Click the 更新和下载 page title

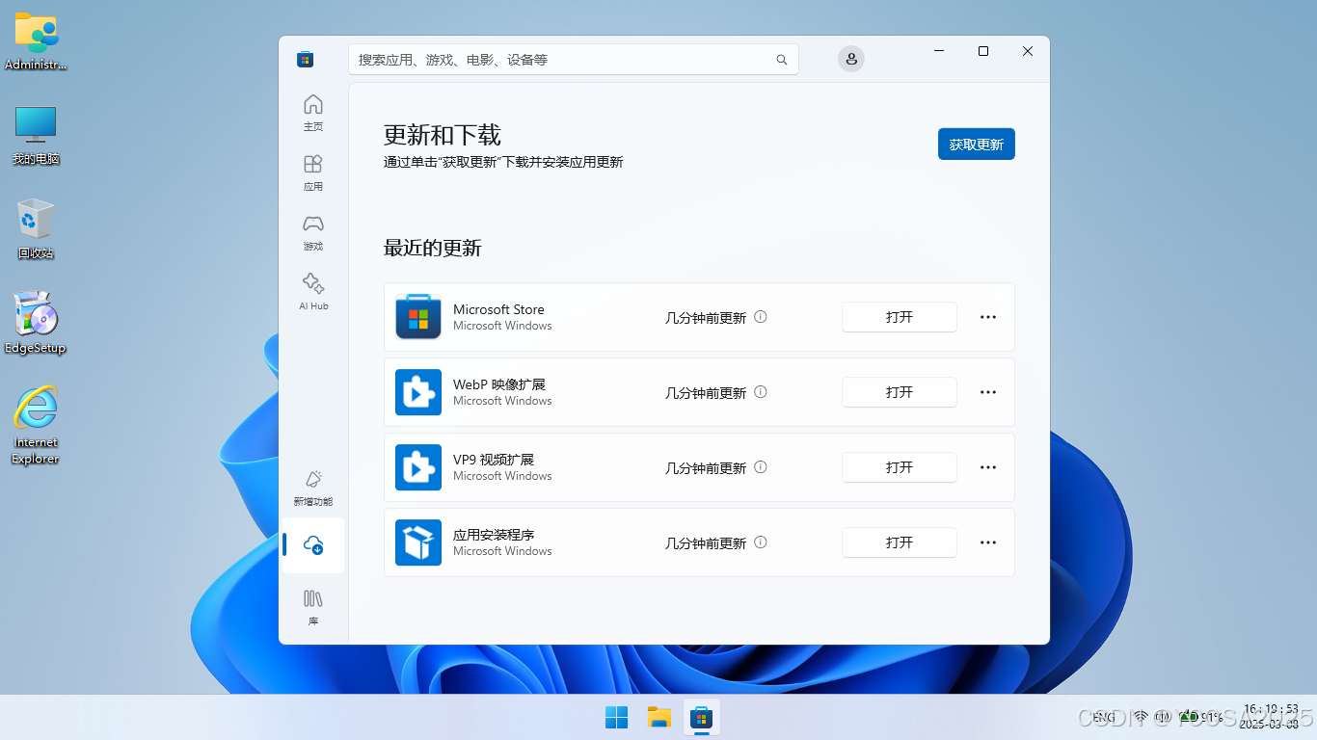coord(443,135)
